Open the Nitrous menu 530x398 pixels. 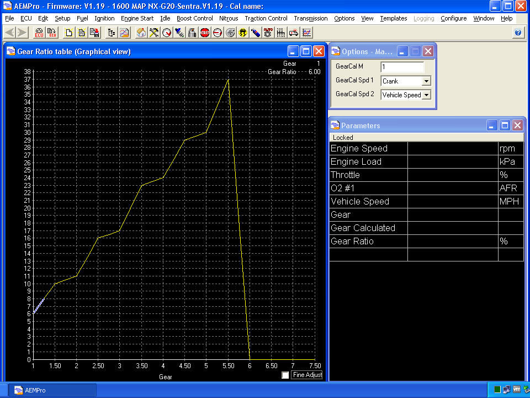pos(229,18)
